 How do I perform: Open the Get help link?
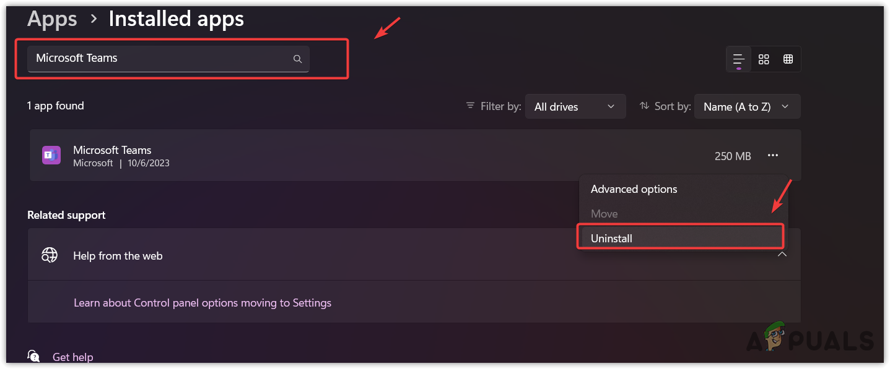[72, 357]
